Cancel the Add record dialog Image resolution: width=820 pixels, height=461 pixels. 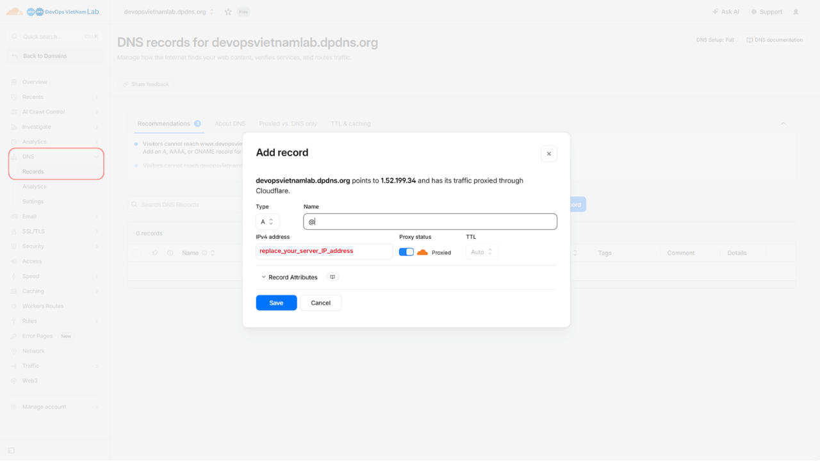pyautogui.click(x=320, y=303)
